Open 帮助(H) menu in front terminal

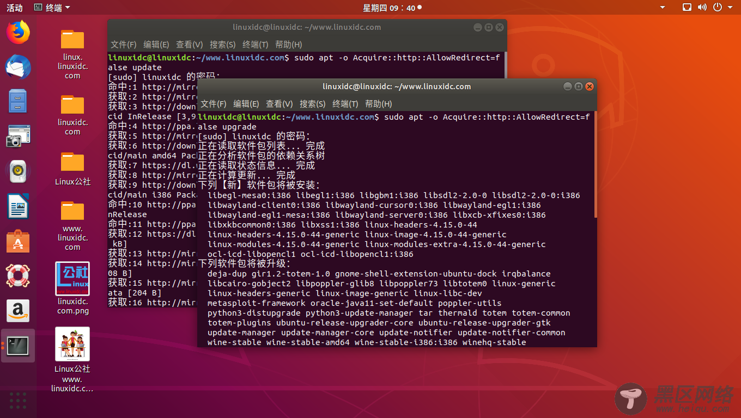click(x=378, y=103)
